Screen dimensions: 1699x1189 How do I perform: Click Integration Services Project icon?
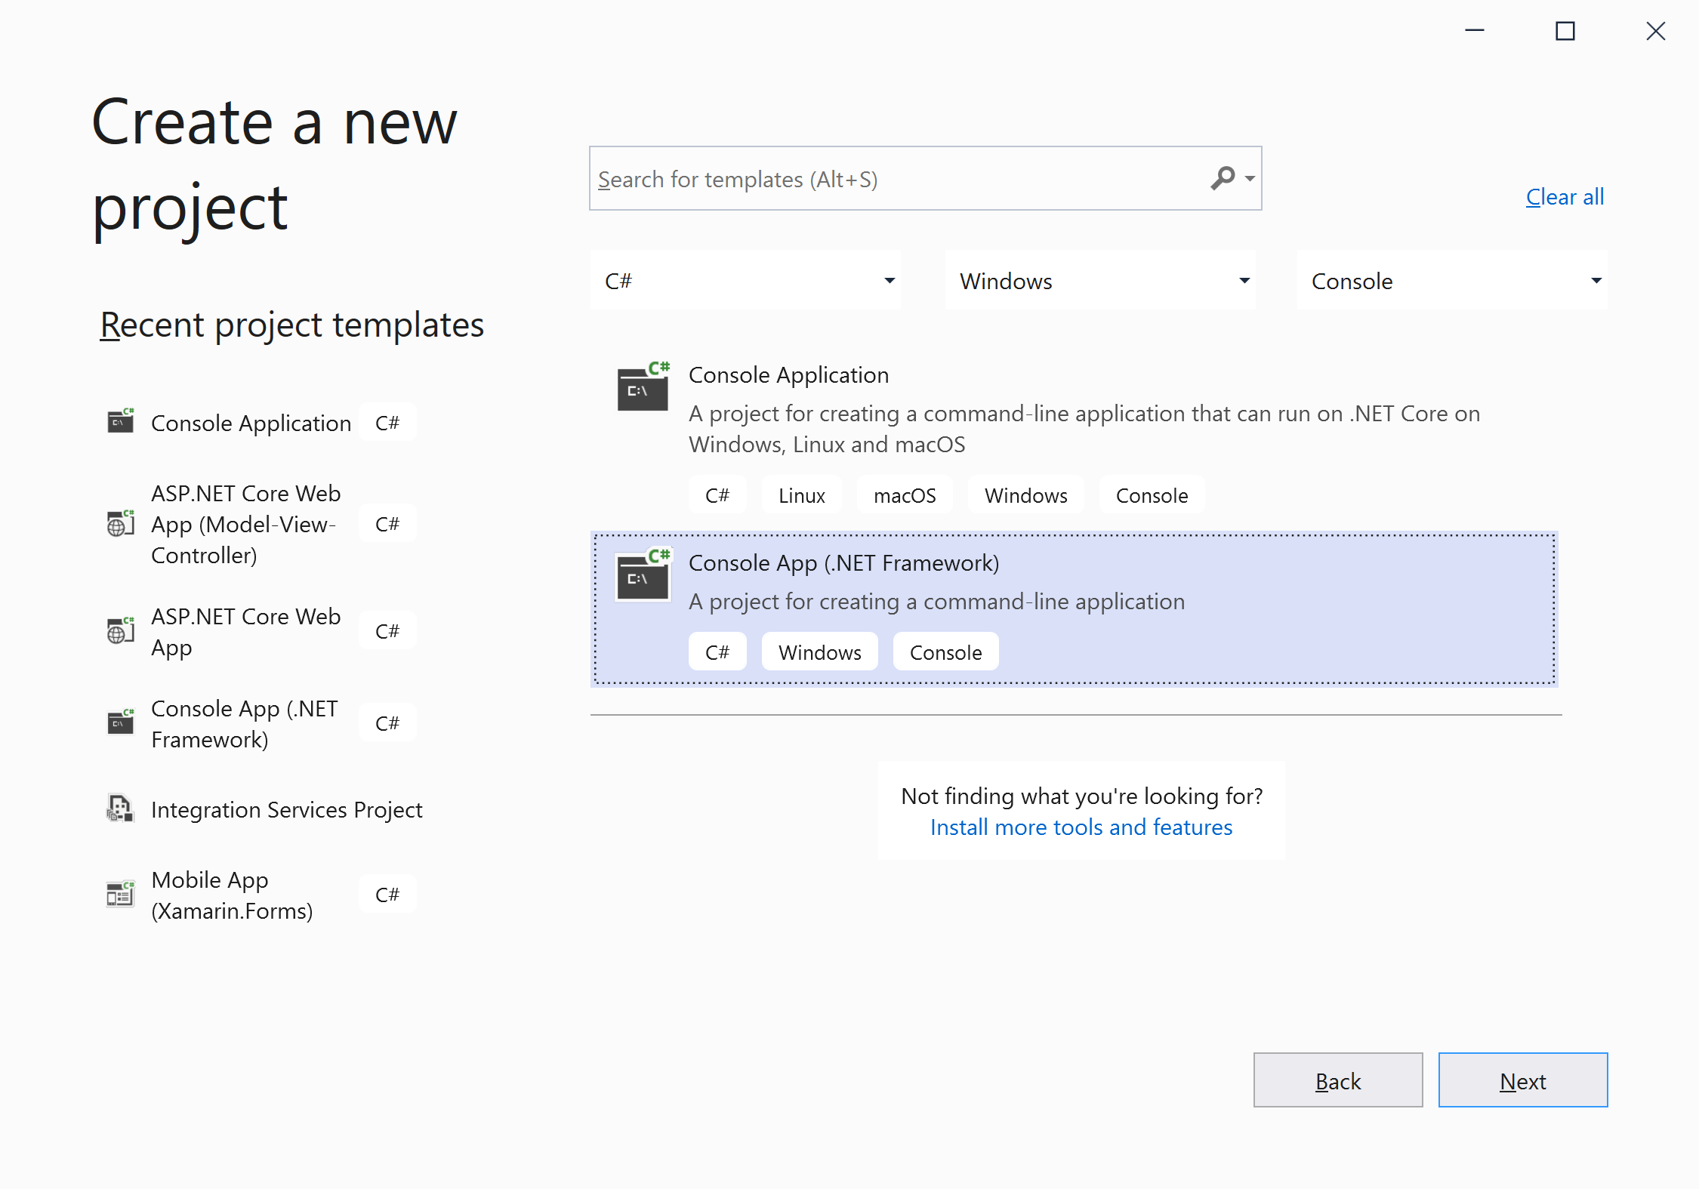coord(120,809)
